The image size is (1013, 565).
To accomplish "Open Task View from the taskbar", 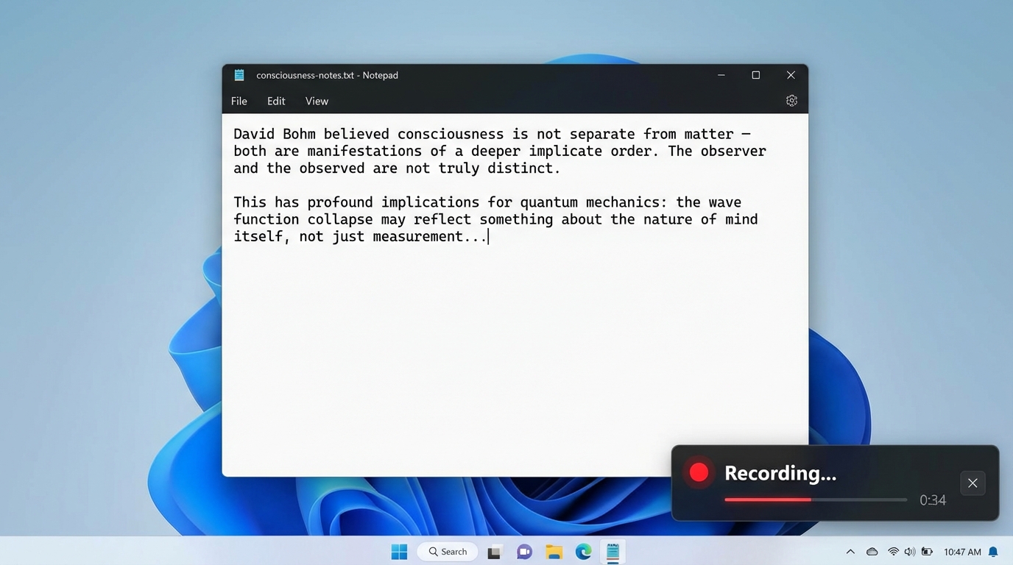I will [495, 552].
